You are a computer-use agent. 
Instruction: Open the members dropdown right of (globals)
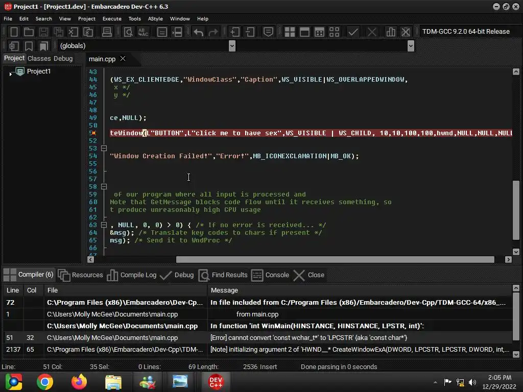click(x=411, y=45)
